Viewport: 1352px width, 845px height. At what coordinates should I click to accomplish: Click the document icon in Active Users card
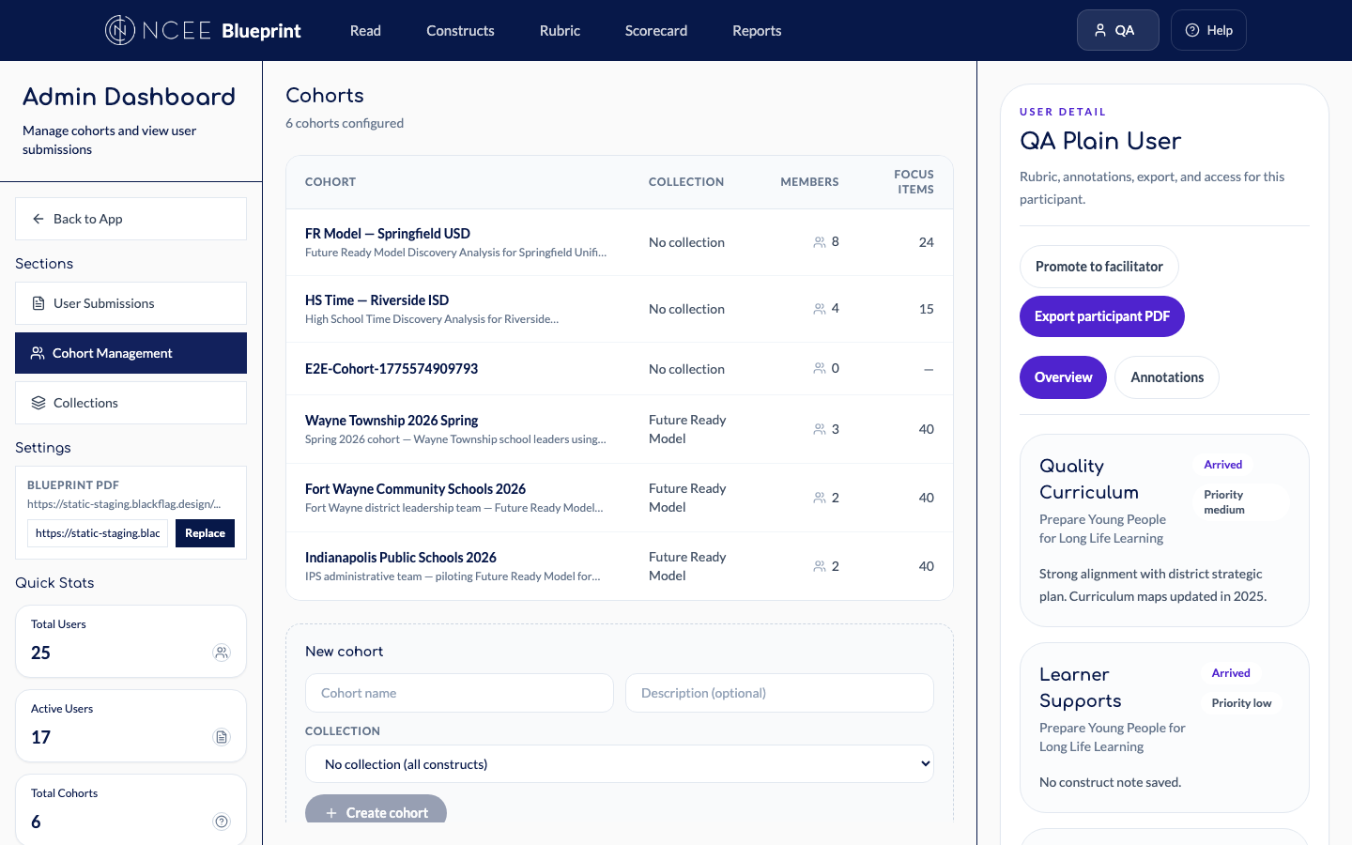pyautogui.click(x=222, y=737)
